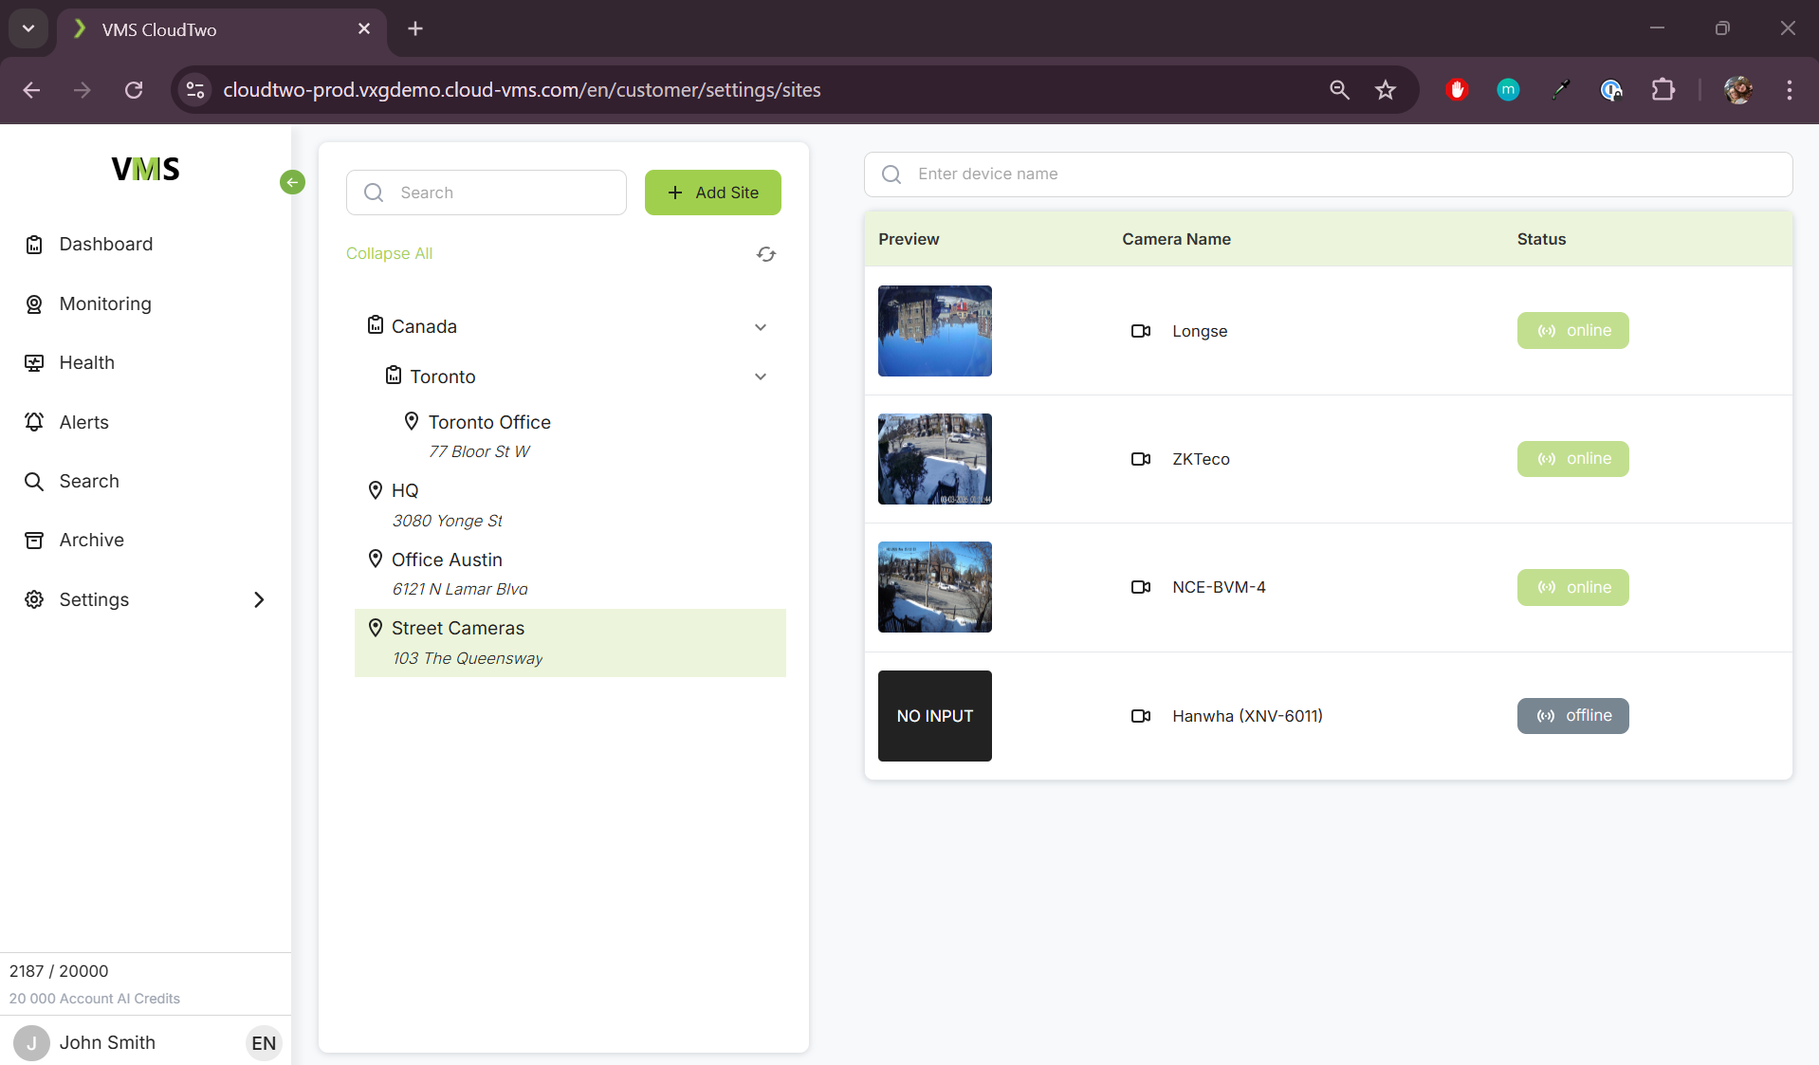Click the offline status badge for Hanwha
Image resolution: width=1819 pixels, height=1065 pixels.
(1572, 716)
